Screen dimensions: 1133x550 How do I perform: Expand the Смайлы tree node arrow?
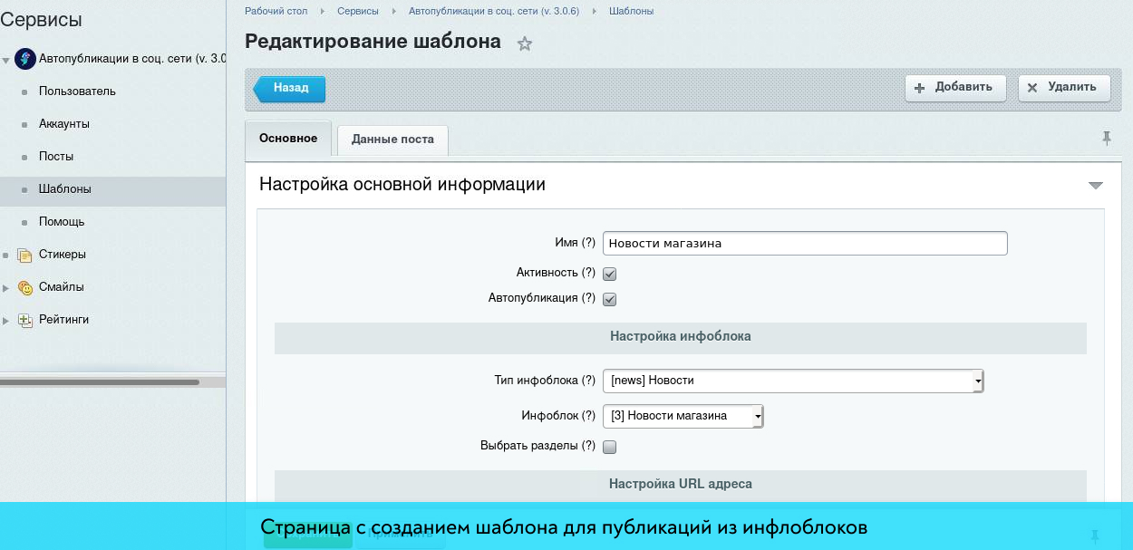pos(6,288)
